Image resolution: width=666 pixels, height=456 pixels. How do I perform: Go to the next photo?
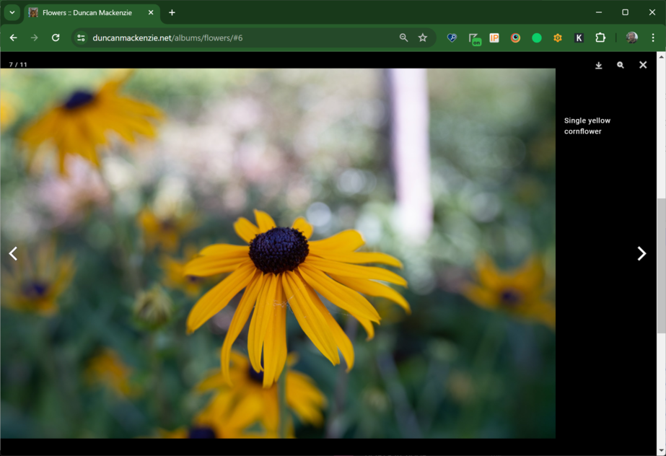[641, 254]
